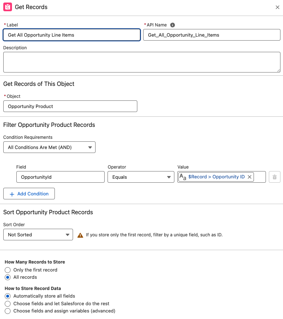Open the Condition Requirements dropdown
Screen dimensions: 283x319
pyautogui.click(x=49, y=147)
